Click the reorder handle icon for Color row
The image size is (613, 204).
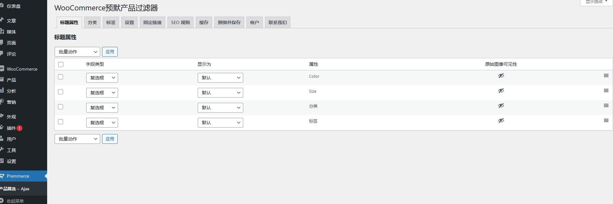pos(606,75)
